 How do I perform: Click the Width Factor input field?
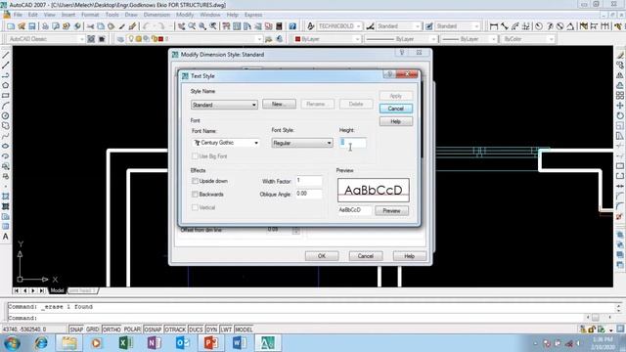tap(309, 181)
